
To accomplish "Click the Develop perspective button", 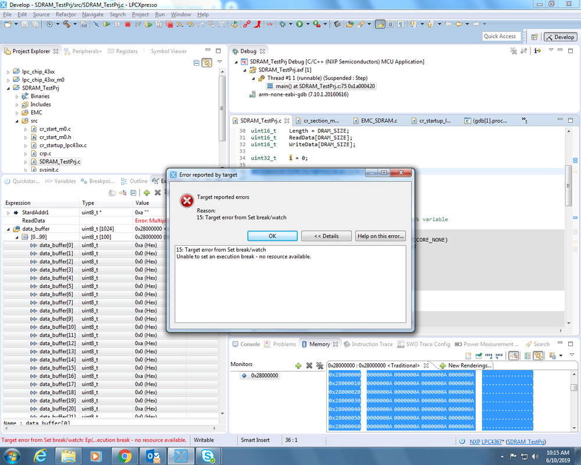I will click(x=560, y=37).
